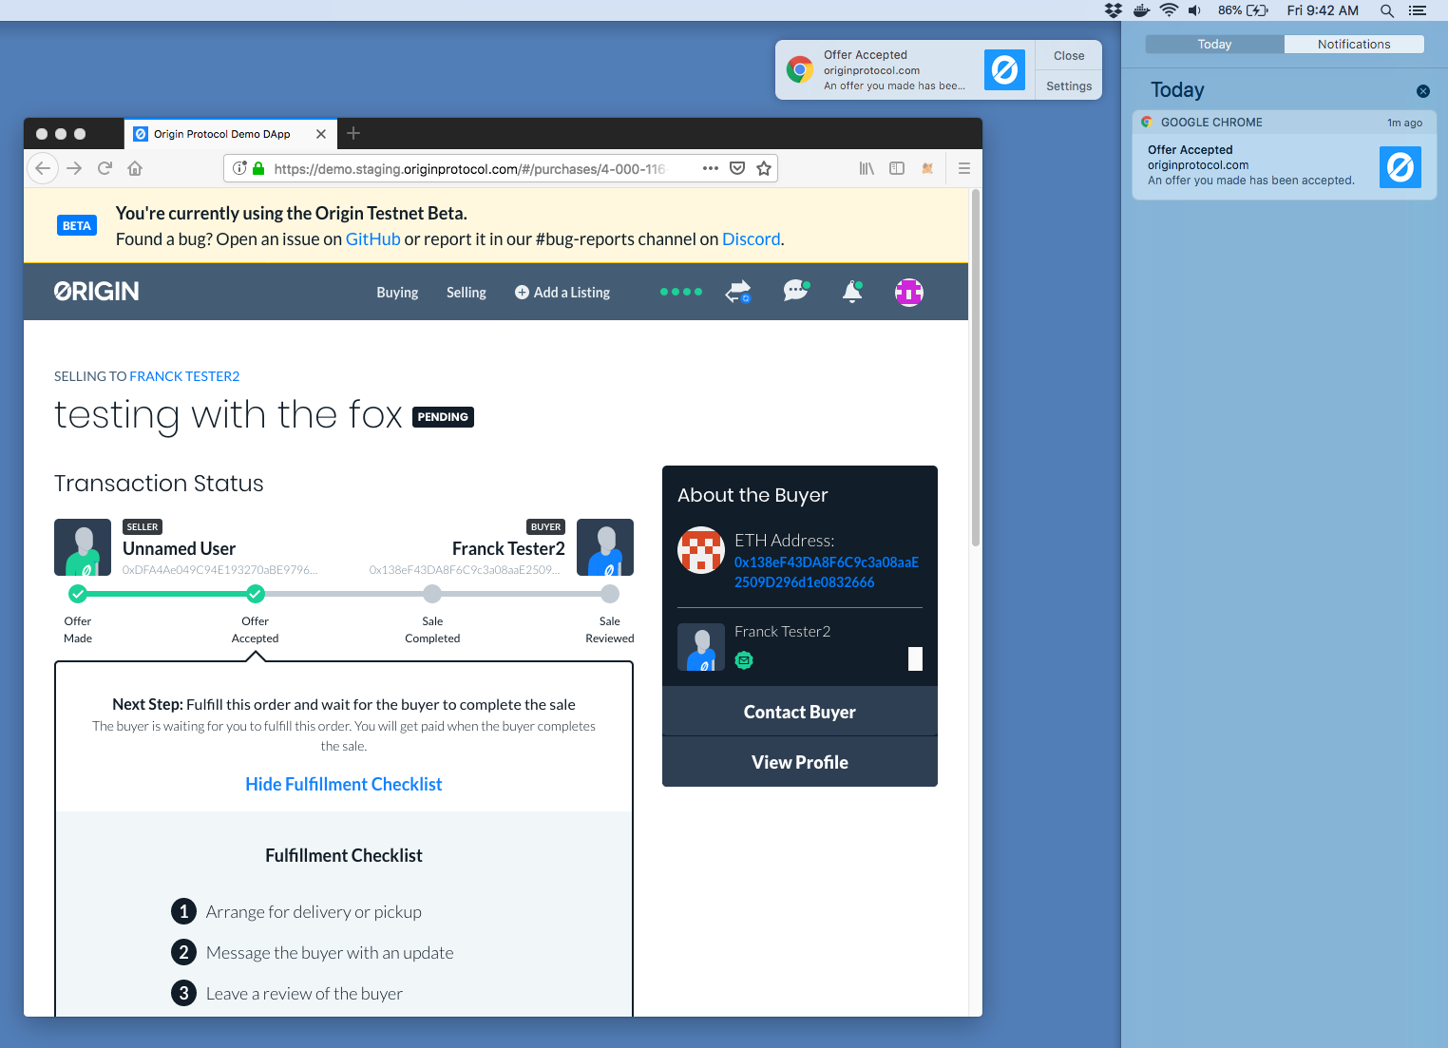Click Franck Tester2 avatar in About the Buyer
The height and width of the screenshot is (1048, 1448).
[x=701, y=647]
